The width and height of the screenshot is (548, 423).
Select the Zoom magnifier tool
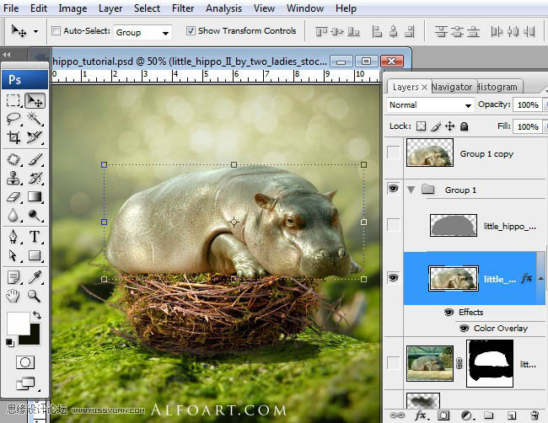click(x=35, y=295)
